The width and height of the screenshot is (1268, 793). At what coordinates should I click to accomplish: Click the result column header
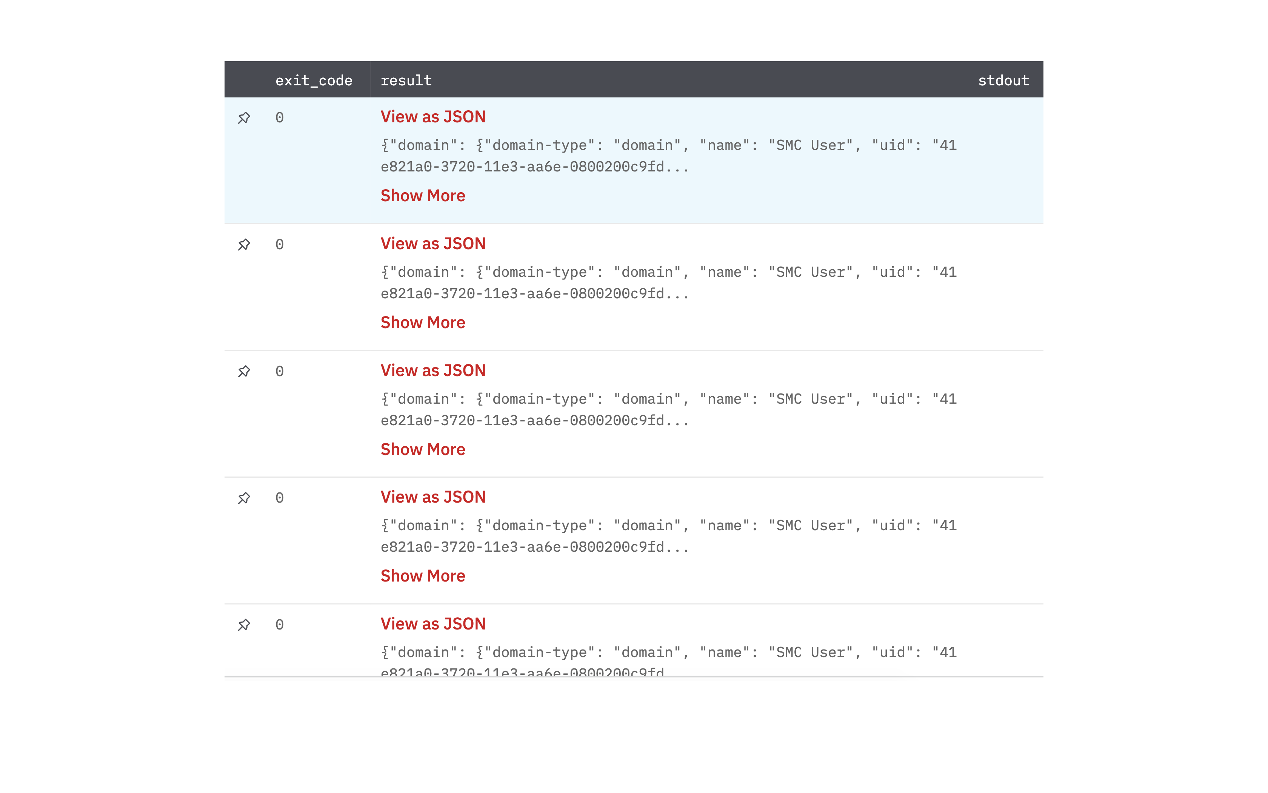click(406, 80)
